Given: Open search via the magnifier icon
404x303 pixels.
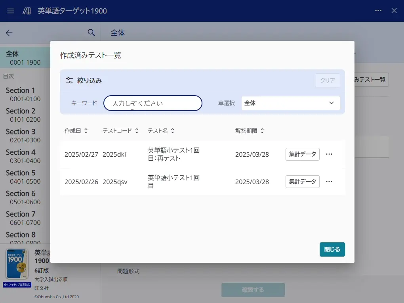Looking at the screenshot, I should (91, 33).
